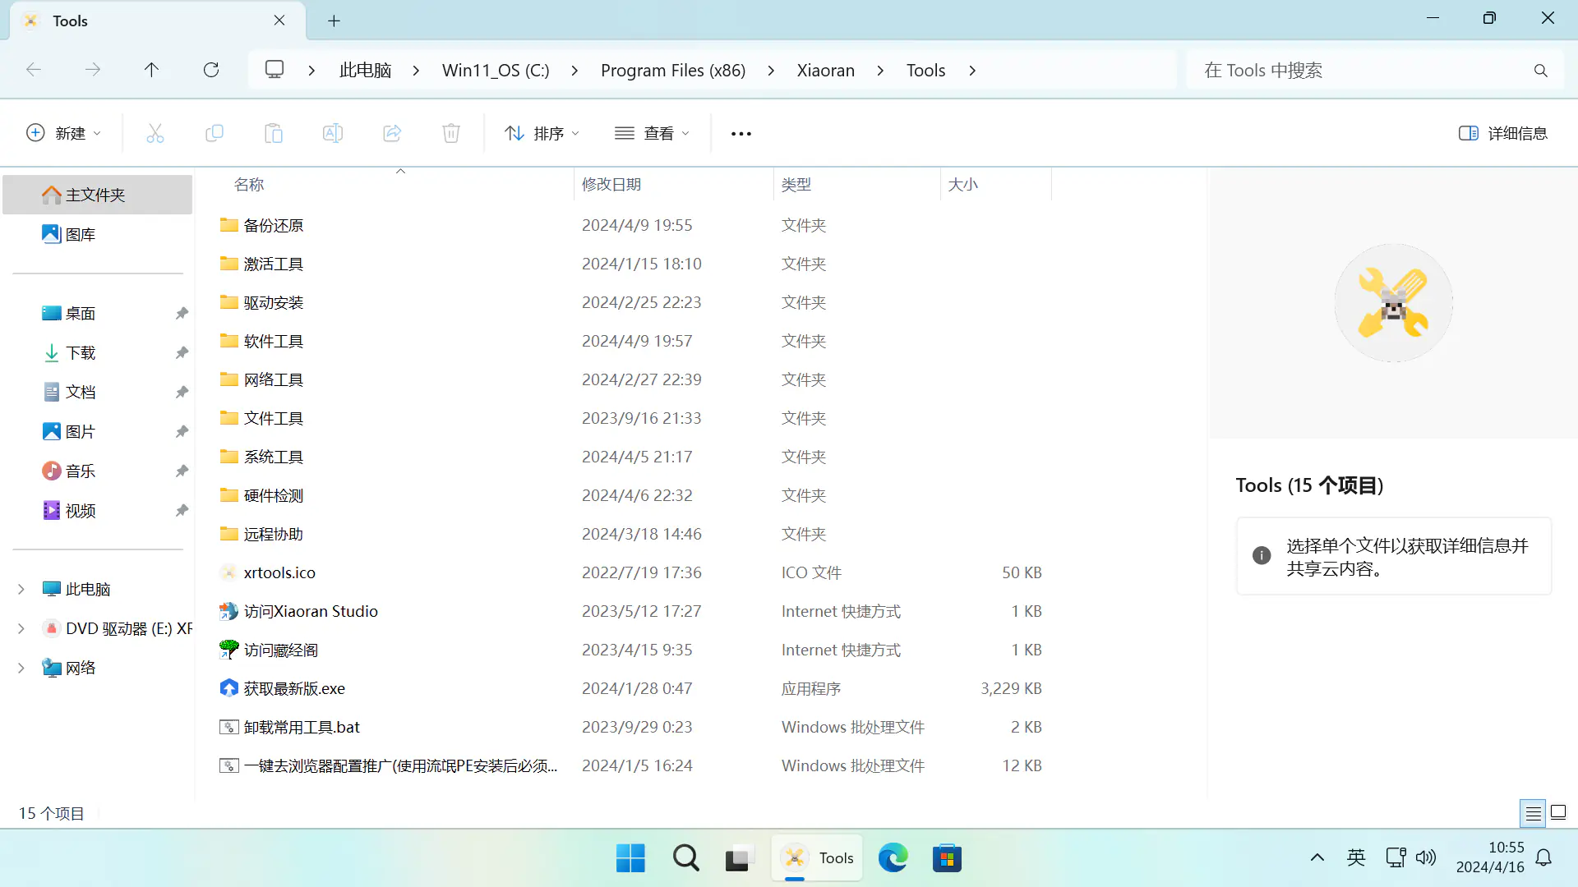Click the Rename icon in toolbar
The height and width of the screenshot is (887, 1578).
pyautogui.click(x=333, y=133)
